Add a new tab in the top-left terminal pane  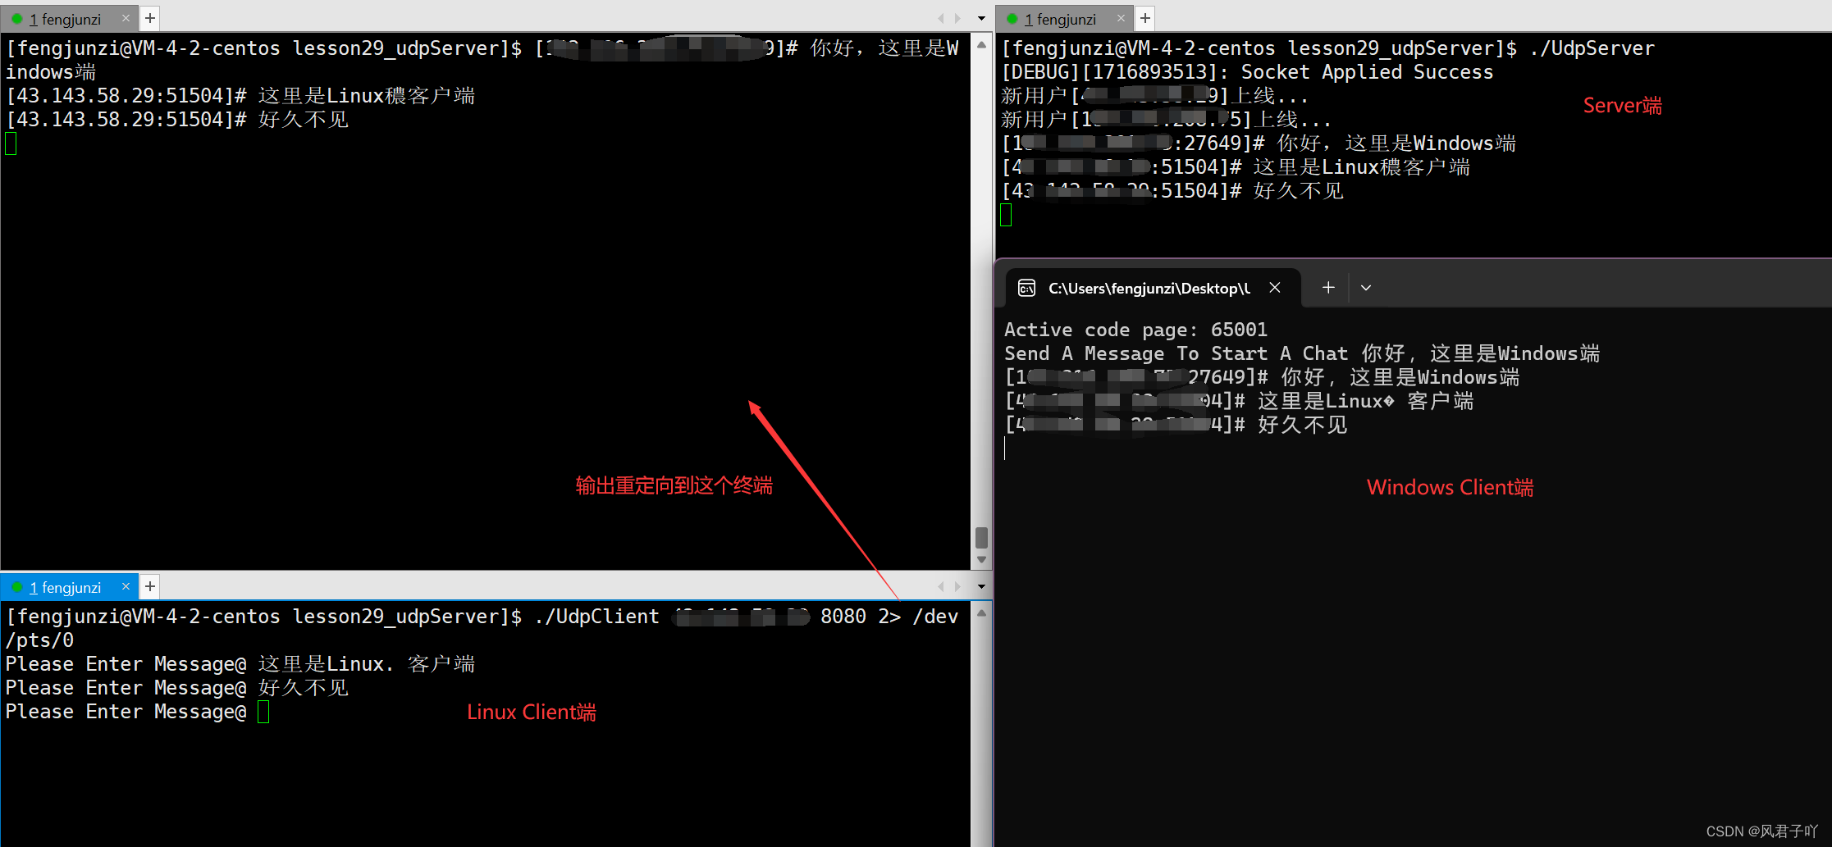tap(150, 18)
